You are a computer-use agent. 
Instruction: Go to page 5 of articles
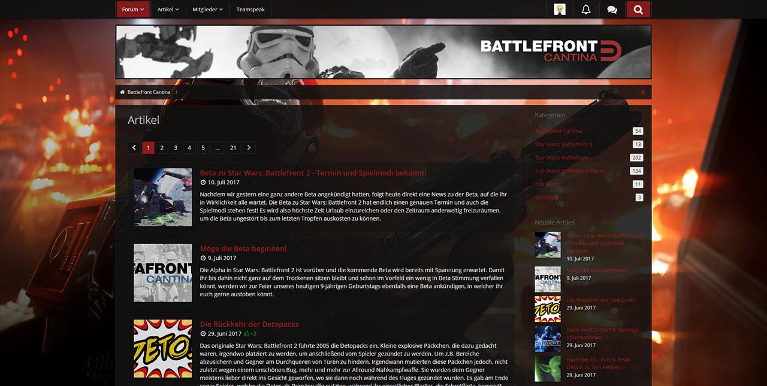point(203,148)
